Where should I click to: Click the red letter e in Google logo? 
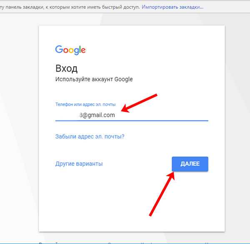coord(83,50)
